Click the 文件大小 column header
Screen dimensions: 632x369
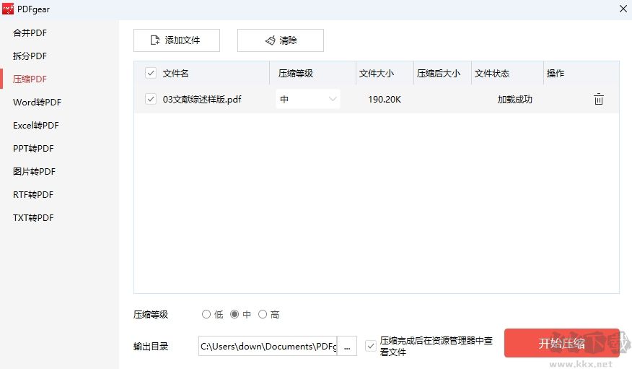[377, 74]
